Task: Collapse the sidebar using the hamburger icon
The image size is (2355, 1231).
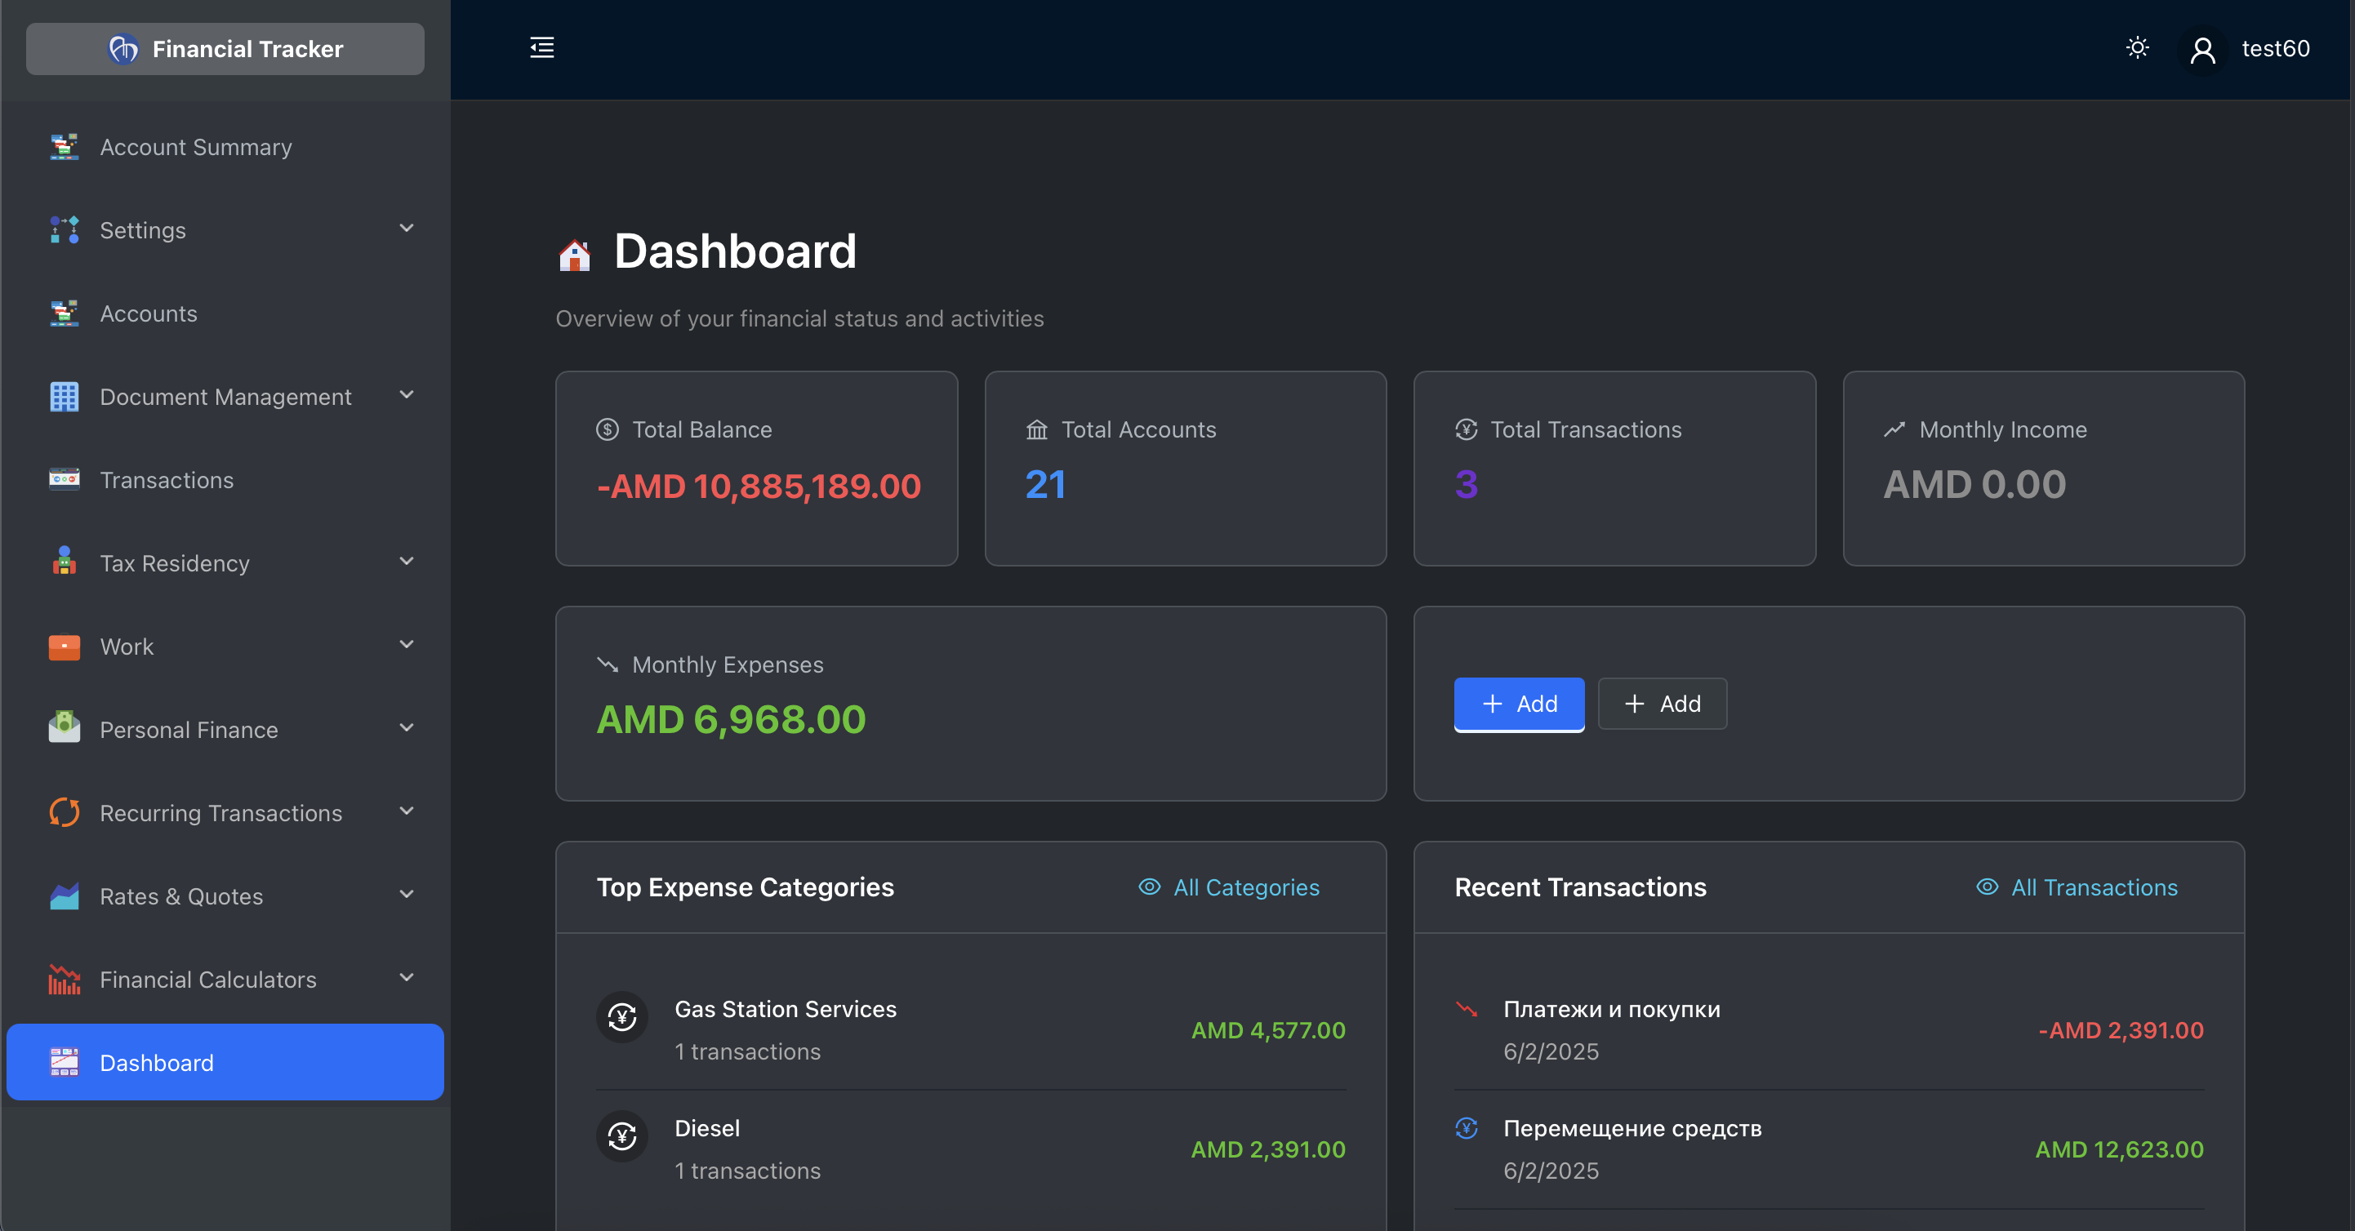Action: tap(541, 47)
